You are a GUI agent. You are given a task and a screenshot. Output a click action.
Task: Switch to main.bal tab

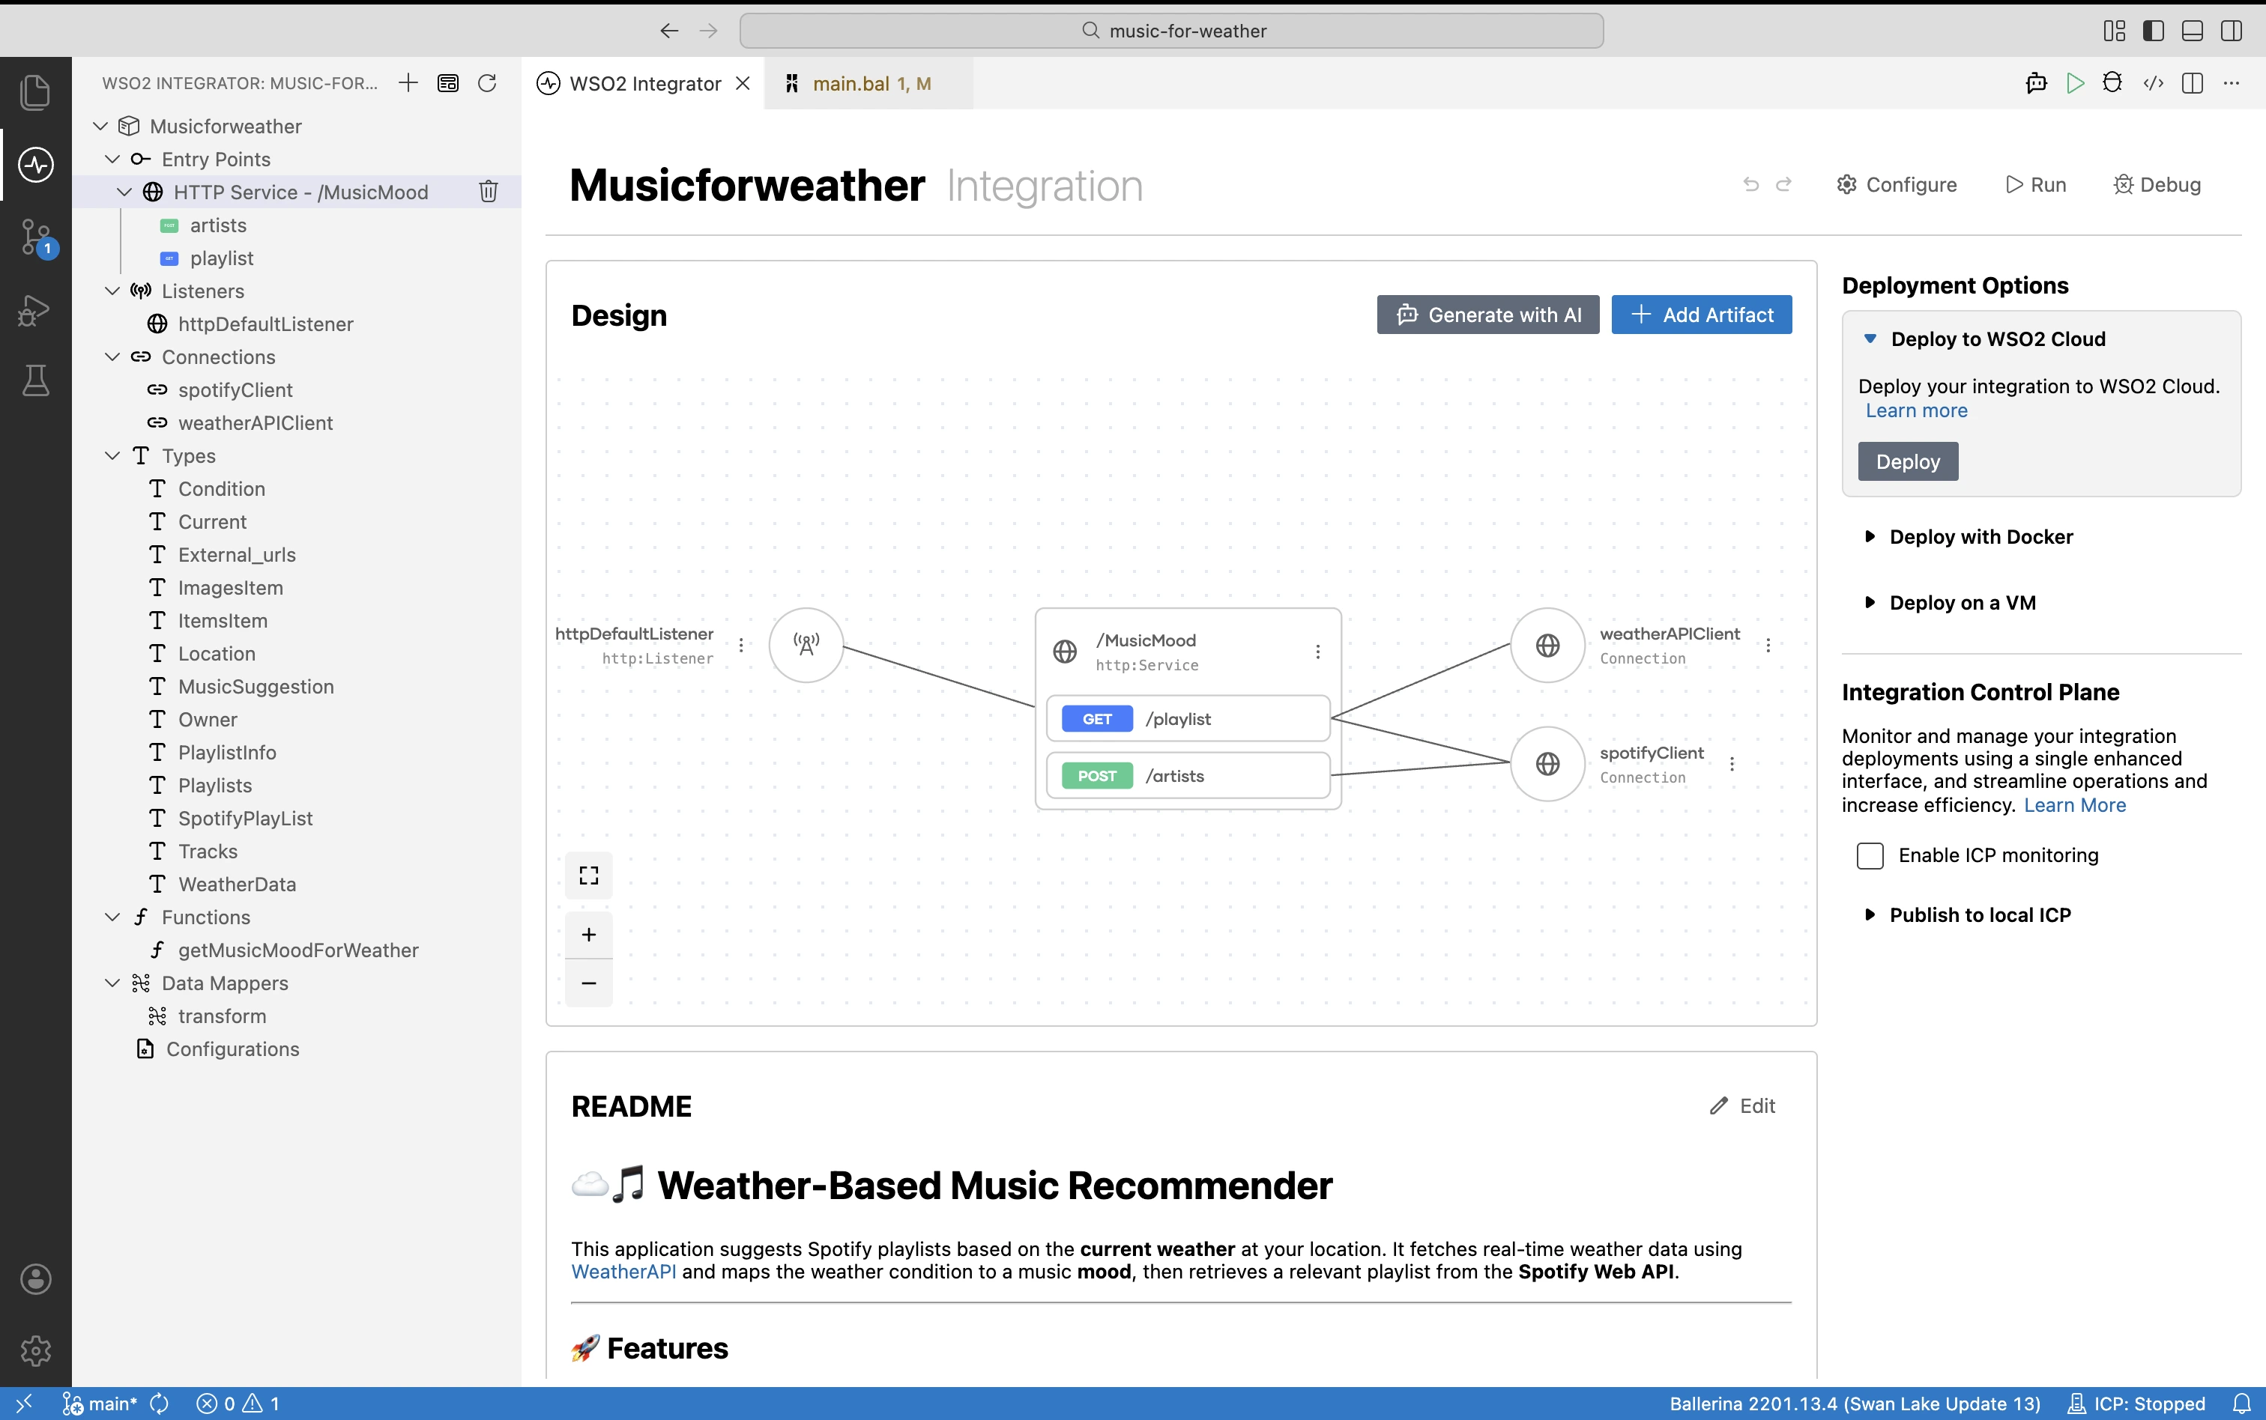pyautogui.click(x=869, y=84)
